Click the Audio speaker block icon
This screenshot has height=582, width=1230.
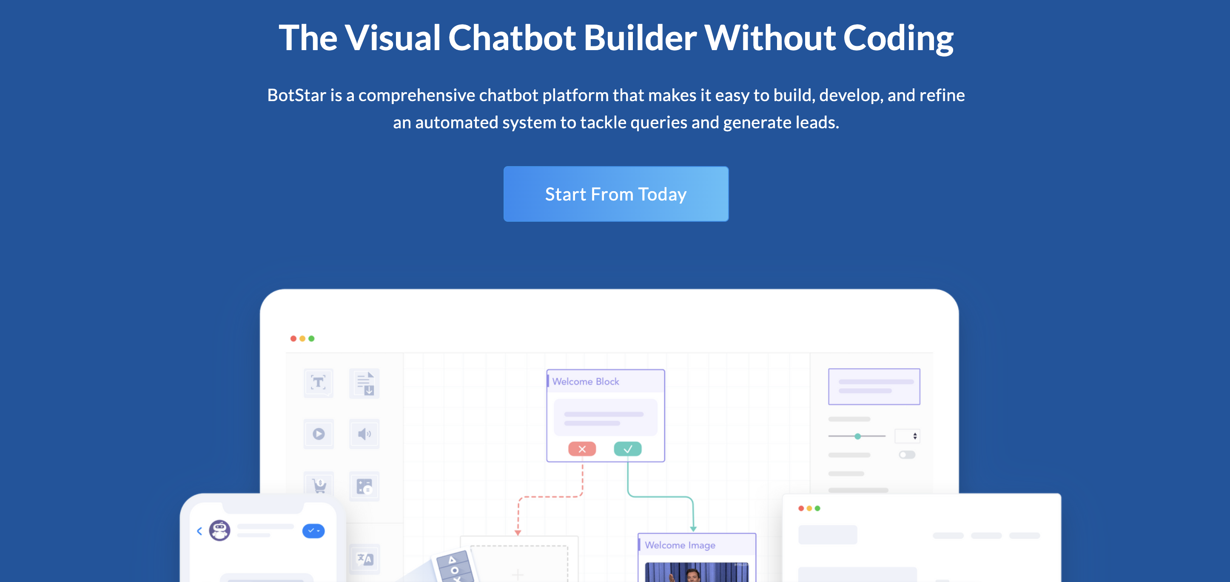coord(364,434)
